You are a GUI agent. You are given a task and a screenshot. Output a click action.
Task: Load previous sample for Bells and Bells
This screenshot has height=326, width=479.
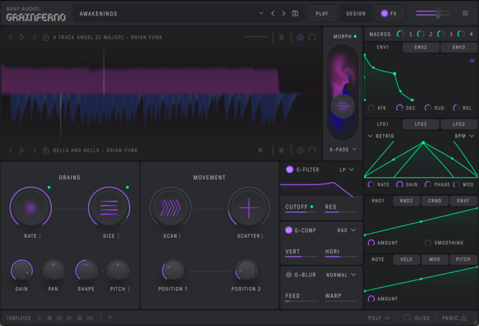(x=11, y=150)
